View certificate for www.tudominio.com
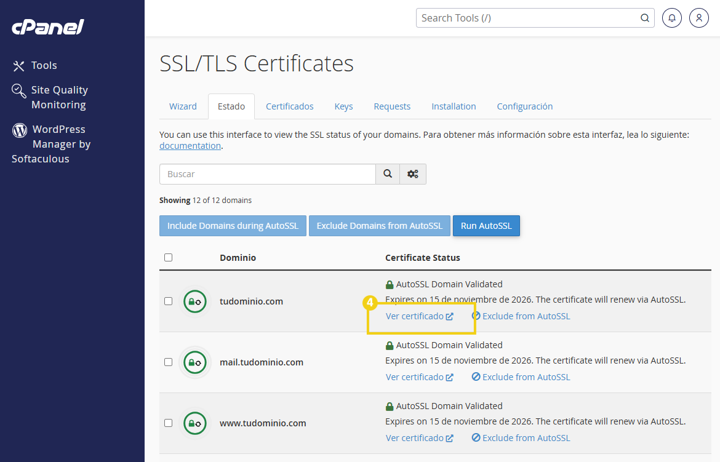This screenshot has height=462, width=720. tap(419, 438)
